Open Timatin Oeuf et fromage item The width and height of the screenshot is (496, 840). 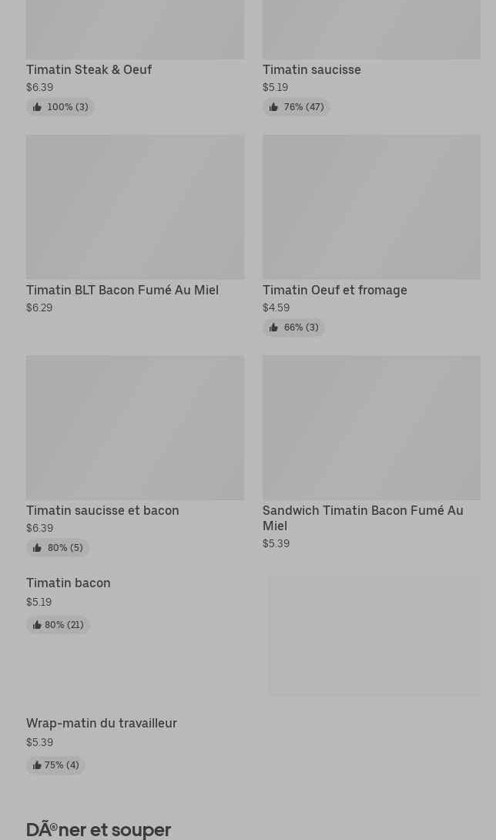334,290
